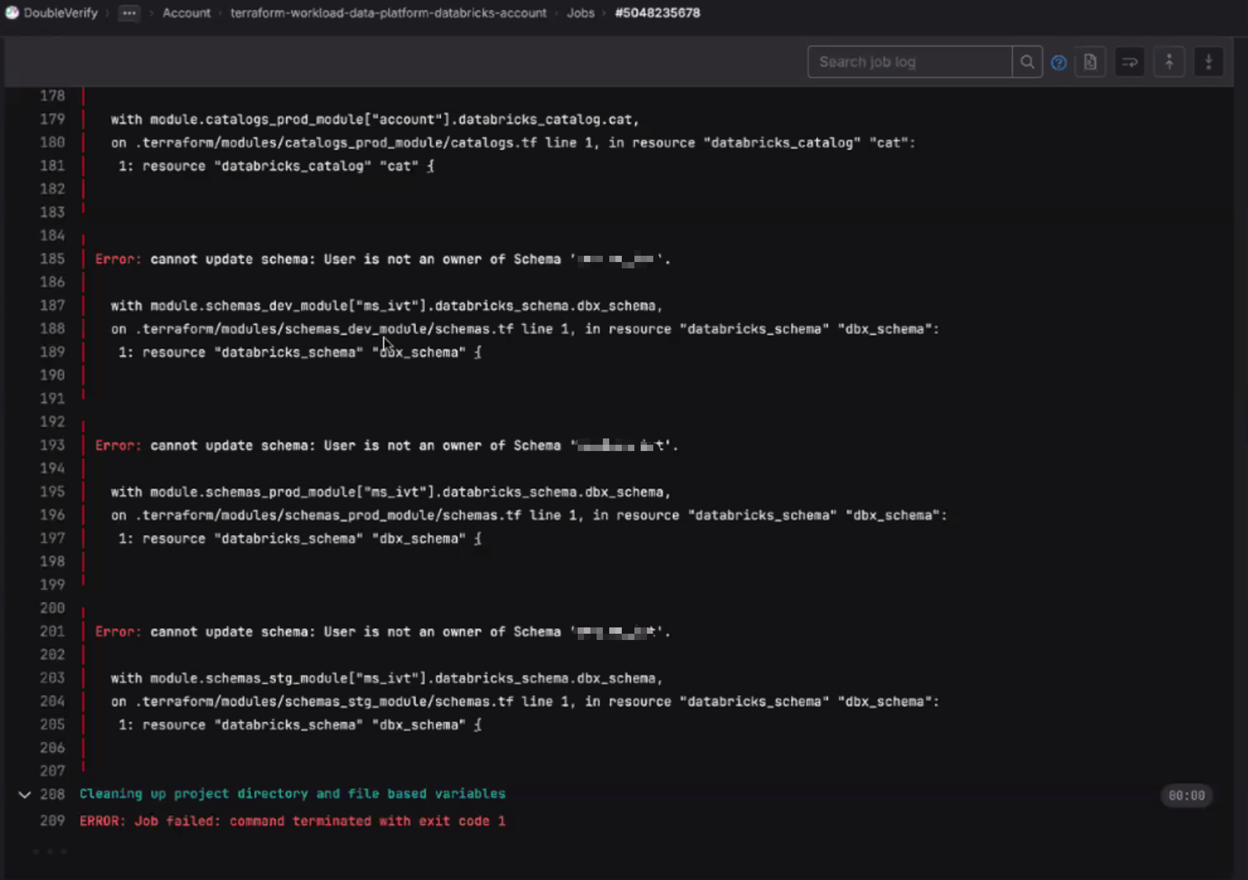Open the Account breadcrumb link
This screenshot has width=1248, height=880.
[186, 13]
